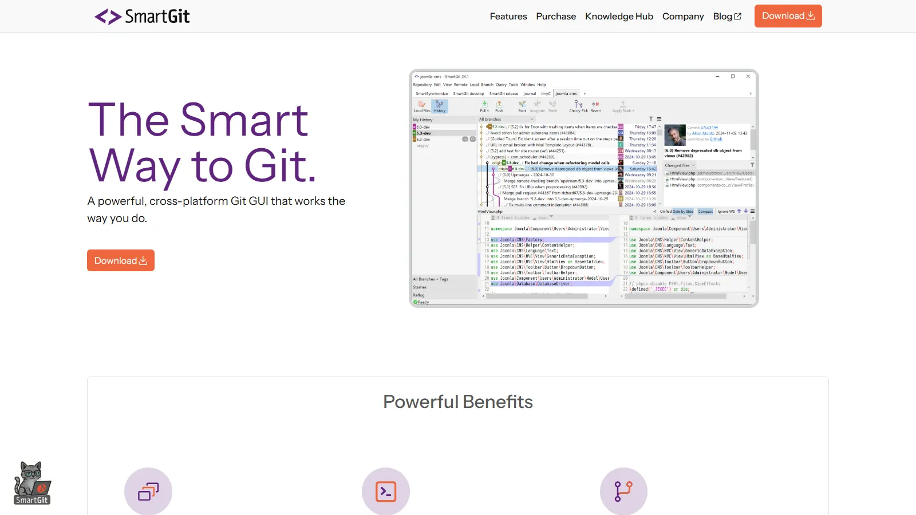The width and height of the screenshot is (916, 515).
Task: Select the 5.3-dev branch in My History
Action: [424, 132]
